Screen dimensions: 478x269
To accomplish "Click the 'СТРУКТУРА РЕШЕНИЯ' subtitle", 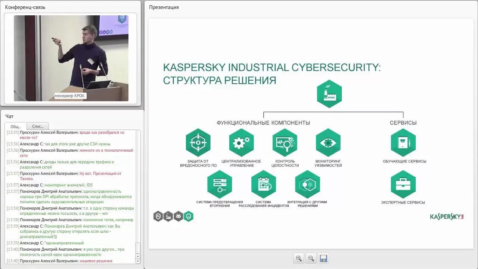I will coord(220,80).
